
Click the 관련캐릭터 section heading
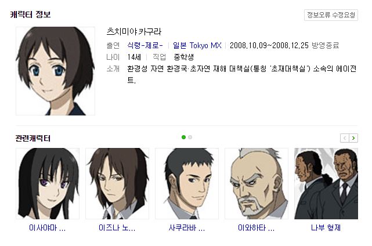click(x=33, y=138)
